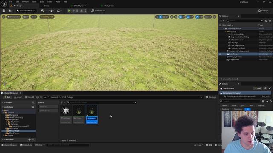Viewport: 273px width, 153px height.
Task: Click the Content Browser Add button
Action: 7,97
